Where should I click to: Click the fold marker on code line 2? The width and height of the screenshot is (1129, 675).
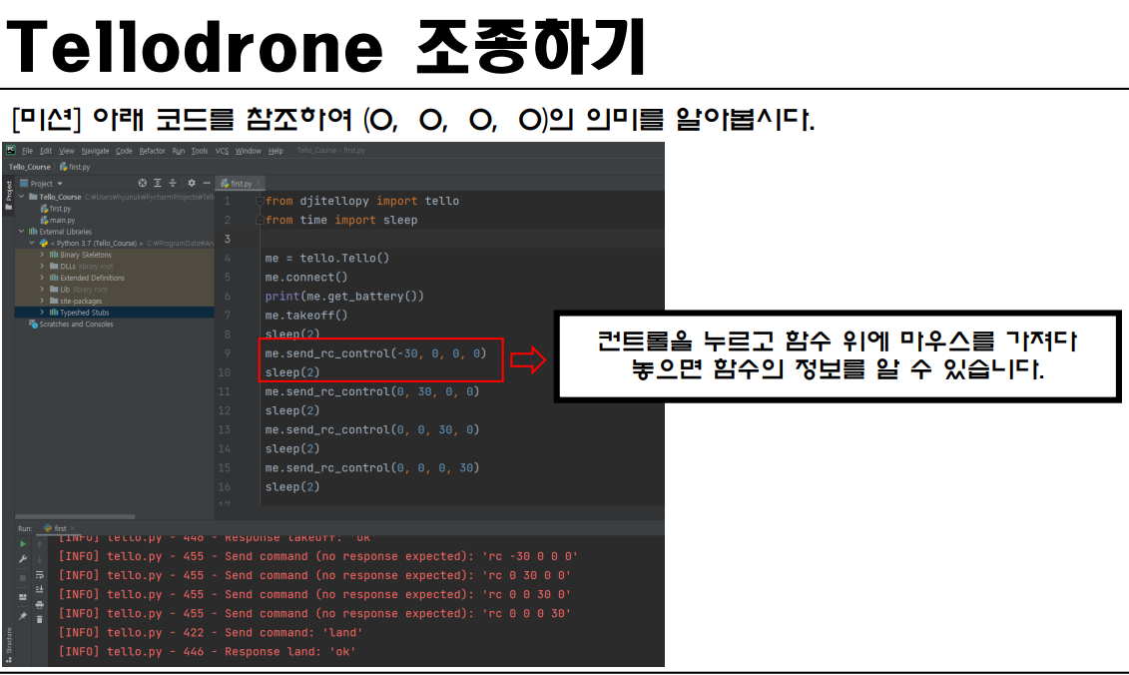[260, 221]
